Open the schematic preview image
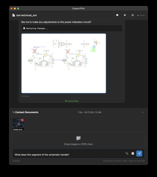 pyautogui.click(x=64, y=63)
